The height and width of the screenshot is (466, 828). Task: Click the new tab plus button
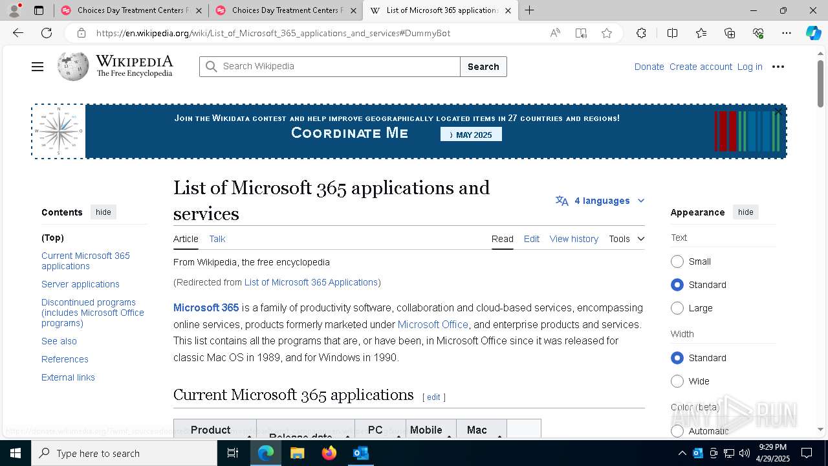[x=529, y=10]
